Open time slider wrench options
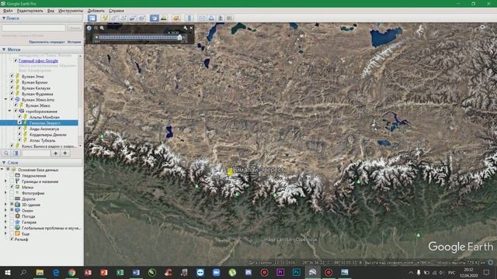Image resolution: width=497 pixels, height=279 pixels. (x=186, y=28)
